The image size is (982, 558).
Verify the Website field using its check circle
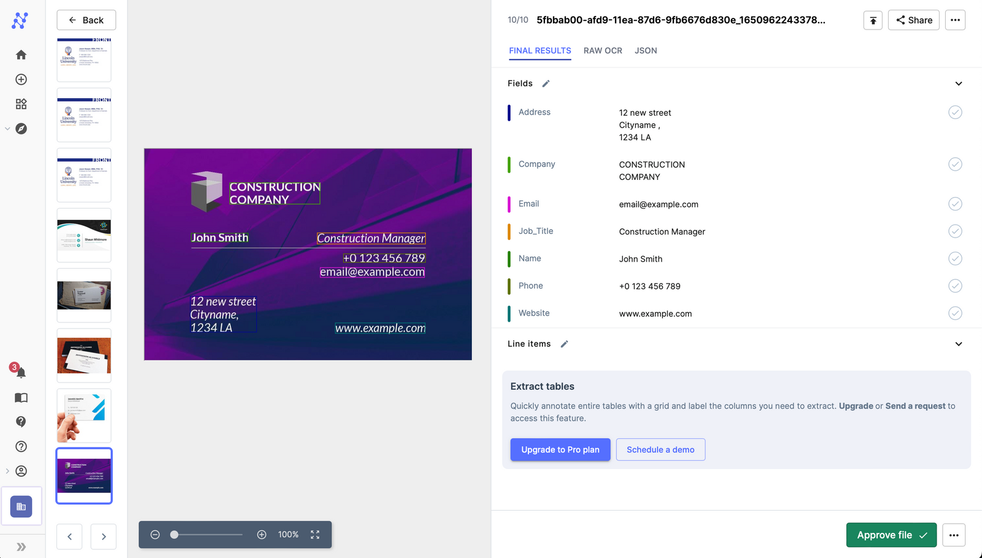[955, 313]
